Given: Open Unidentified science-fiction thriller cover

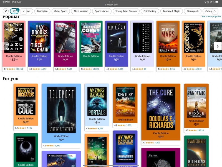Looking at the screenshot, I should click(125, 148).
